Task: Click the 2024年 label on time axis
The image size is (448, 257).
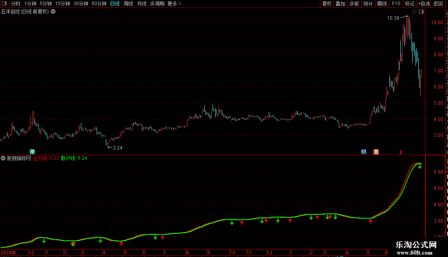Action: tap(8, 252)
